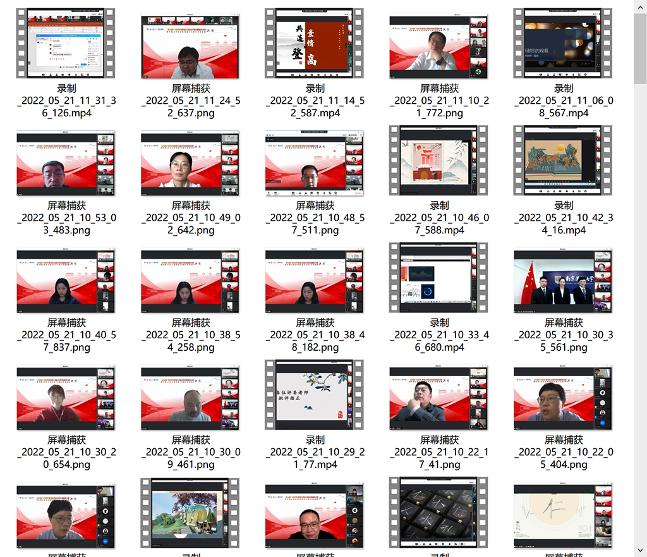Click file name label 屏幕捕获 10_48_57_511.png
The image size is (647, 557).
pyautogui.click(x=315, y=218)
